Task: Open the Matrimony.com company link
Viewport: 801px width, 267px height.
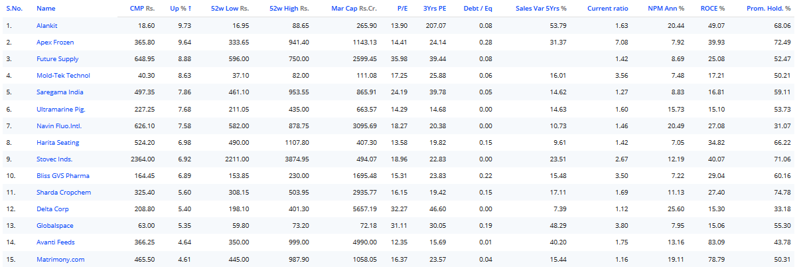Action: 60,259
